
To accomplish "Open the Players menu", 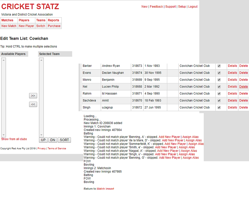I will tap(24, 20).
